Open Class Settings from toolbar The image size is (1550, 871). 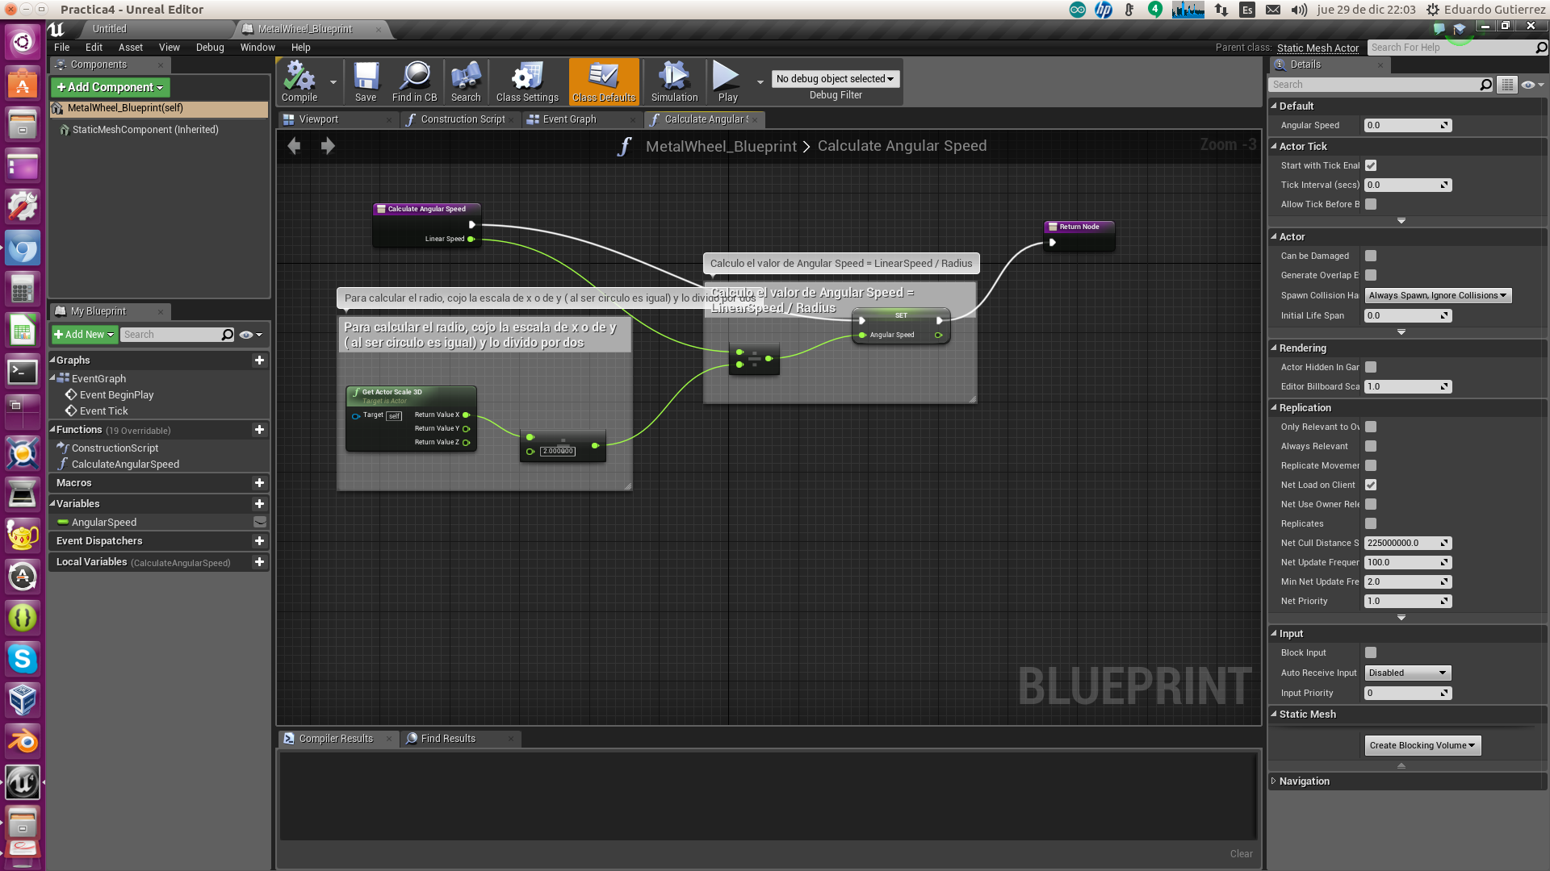[527, 81]
